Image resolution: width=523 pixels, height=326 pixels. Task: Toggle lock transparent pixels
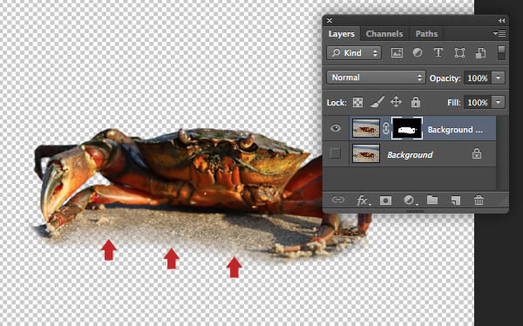click(x=357, y=103)
